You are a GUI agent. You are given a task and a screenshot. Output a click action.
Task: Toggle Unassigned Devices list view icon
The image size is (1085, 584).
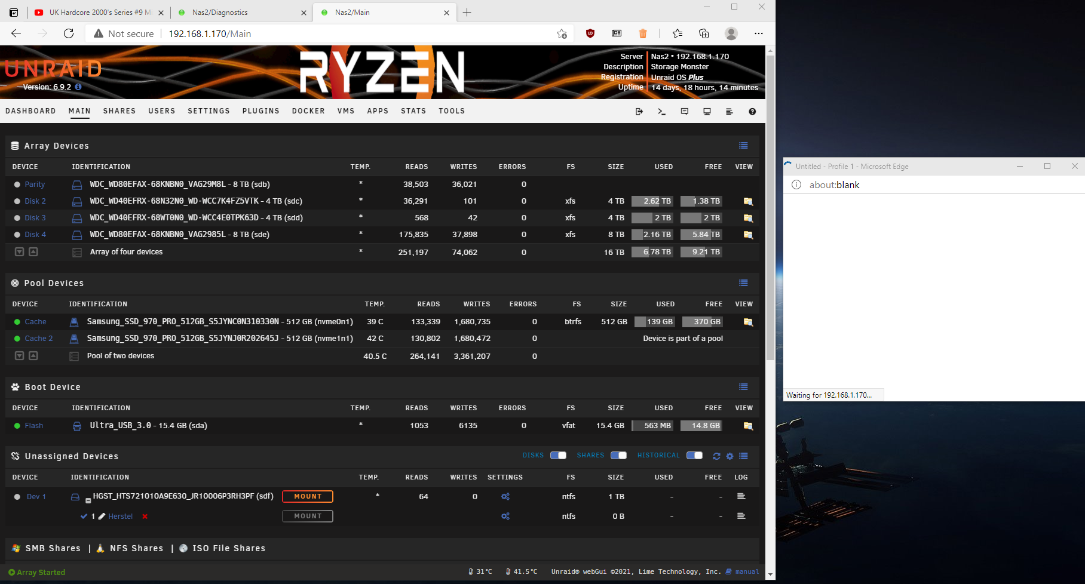[x=743, y=456]
